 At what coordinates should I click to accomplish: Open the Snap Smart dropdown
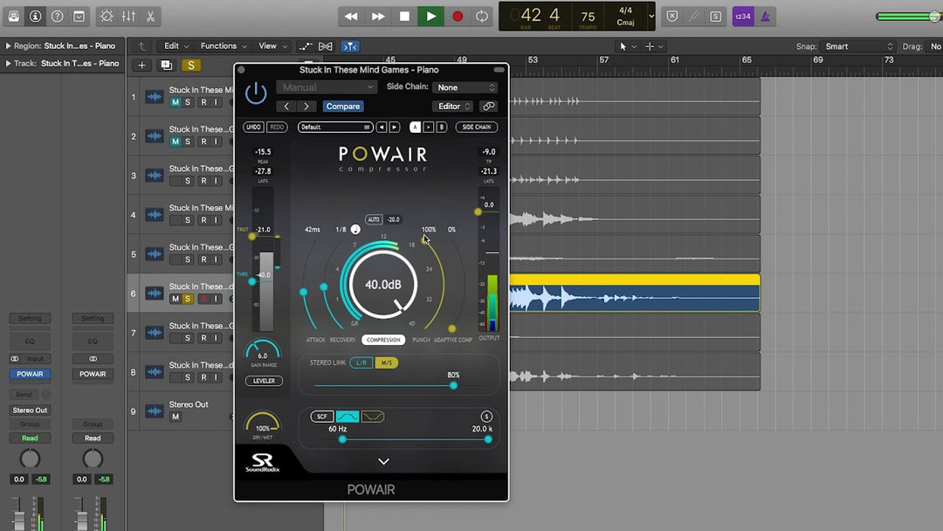click(859, 46)
